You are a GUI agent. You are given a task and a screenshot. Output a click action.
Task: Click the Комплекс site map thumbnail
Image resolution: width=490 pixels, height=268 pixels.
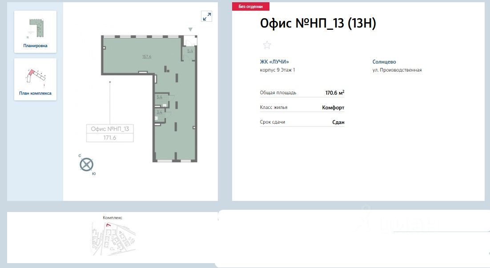pyautogui.click(x=113, y=239)
